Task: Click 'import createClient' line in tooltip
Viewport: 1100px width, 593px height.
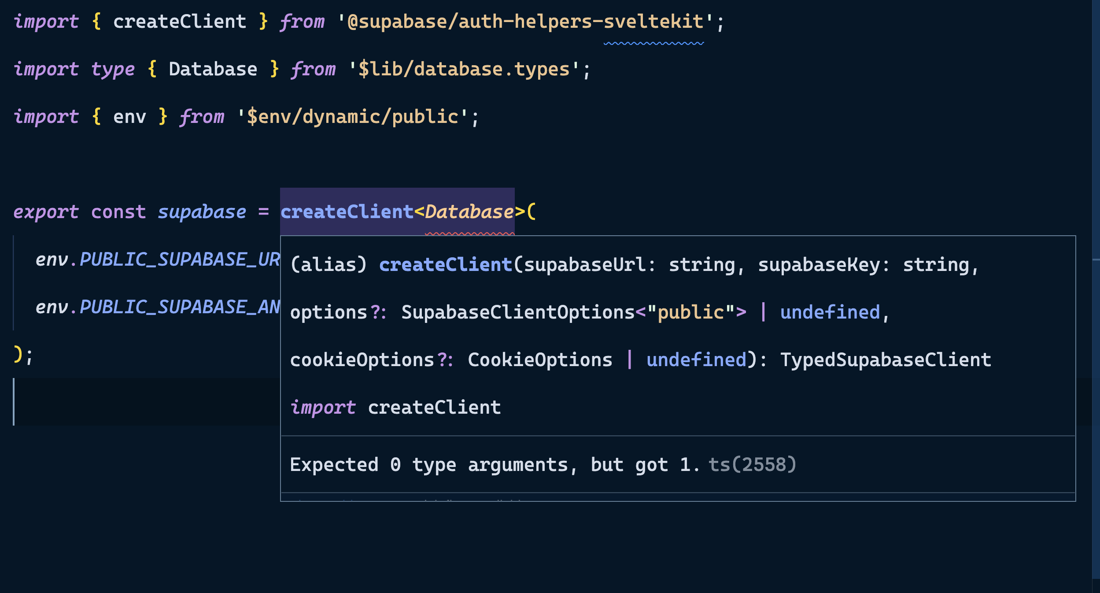Action: 395,408
